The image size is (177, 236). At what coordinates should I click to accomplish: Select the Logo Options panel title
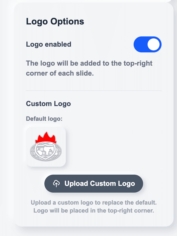click(55, 21)
